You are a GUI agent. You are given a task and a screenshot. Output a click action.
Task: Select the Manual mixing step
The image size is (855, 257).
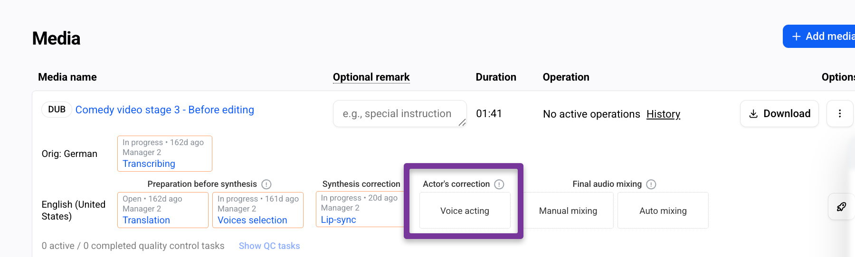568,211
